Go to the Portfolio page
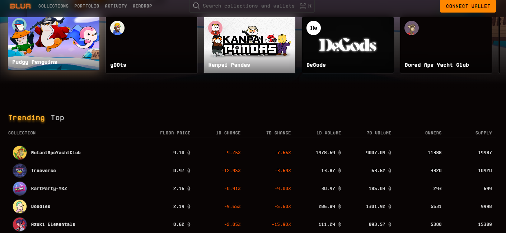 (x=86, y=6)
